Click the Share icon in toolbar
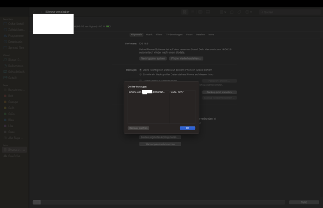Viewport: 323px width, 208px height. click(232, 12)
